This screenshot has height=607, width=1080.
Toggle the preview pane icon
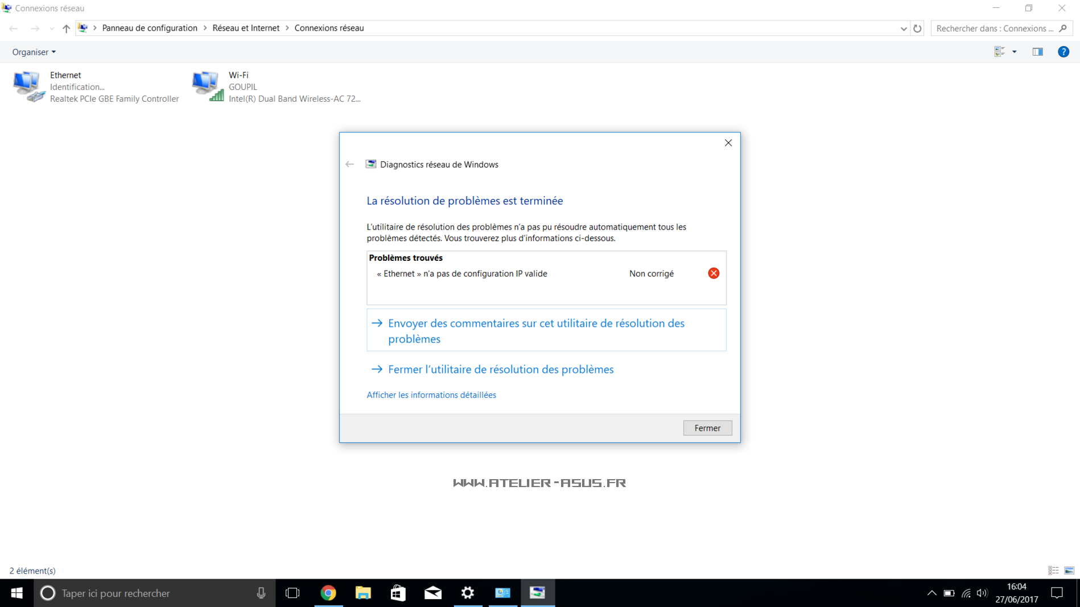(x=1037, y=52)
